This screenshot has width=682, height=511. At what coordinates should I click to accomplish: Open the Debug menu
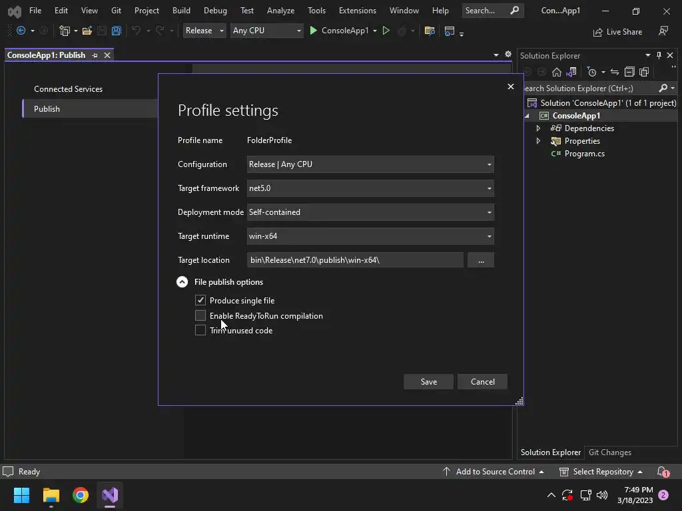click(215, 11)
